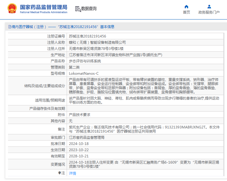Click the 首页 text label
Image resolution: width=227 pixels, height=181 pixels.
(x=186, y=12)
